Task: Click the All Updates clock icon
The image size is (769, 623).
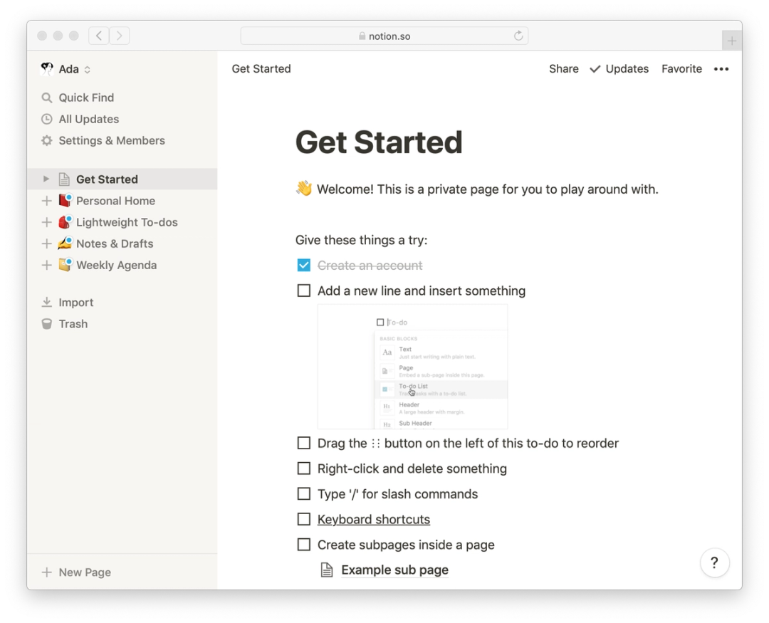Action: click(46, 119)
